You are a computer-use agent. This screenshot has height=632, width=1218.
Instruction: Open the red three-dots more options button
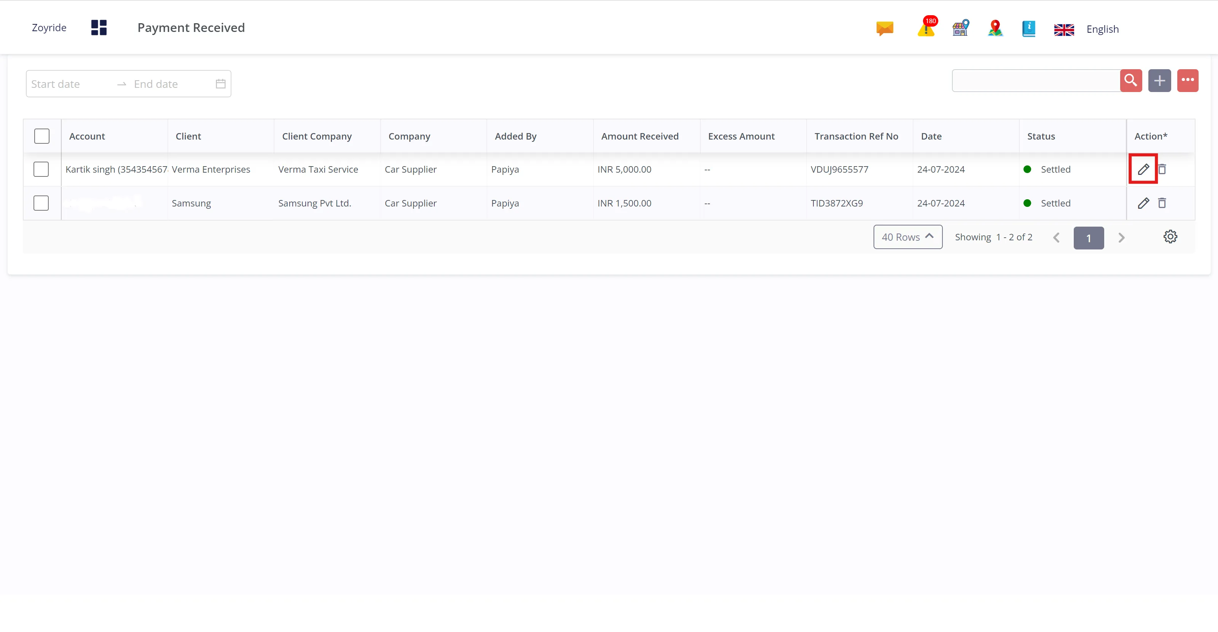[1187, 80]
